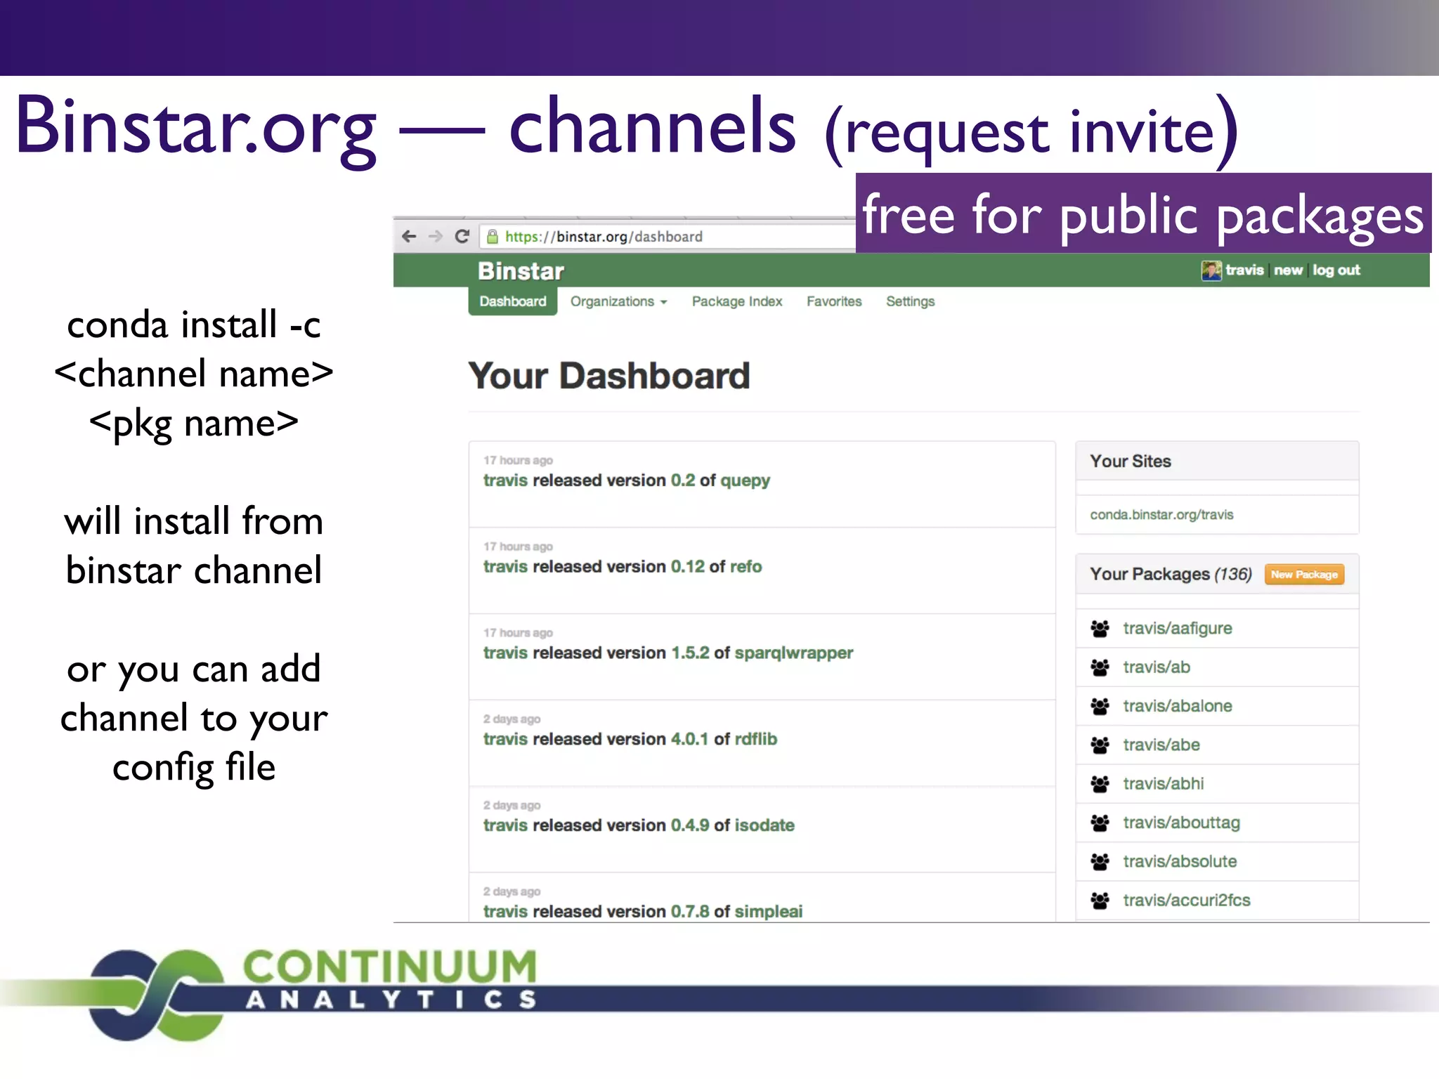Click the log out link
The width and height of the screenshot is (1439, 1079).
[x=1336, y=270]
